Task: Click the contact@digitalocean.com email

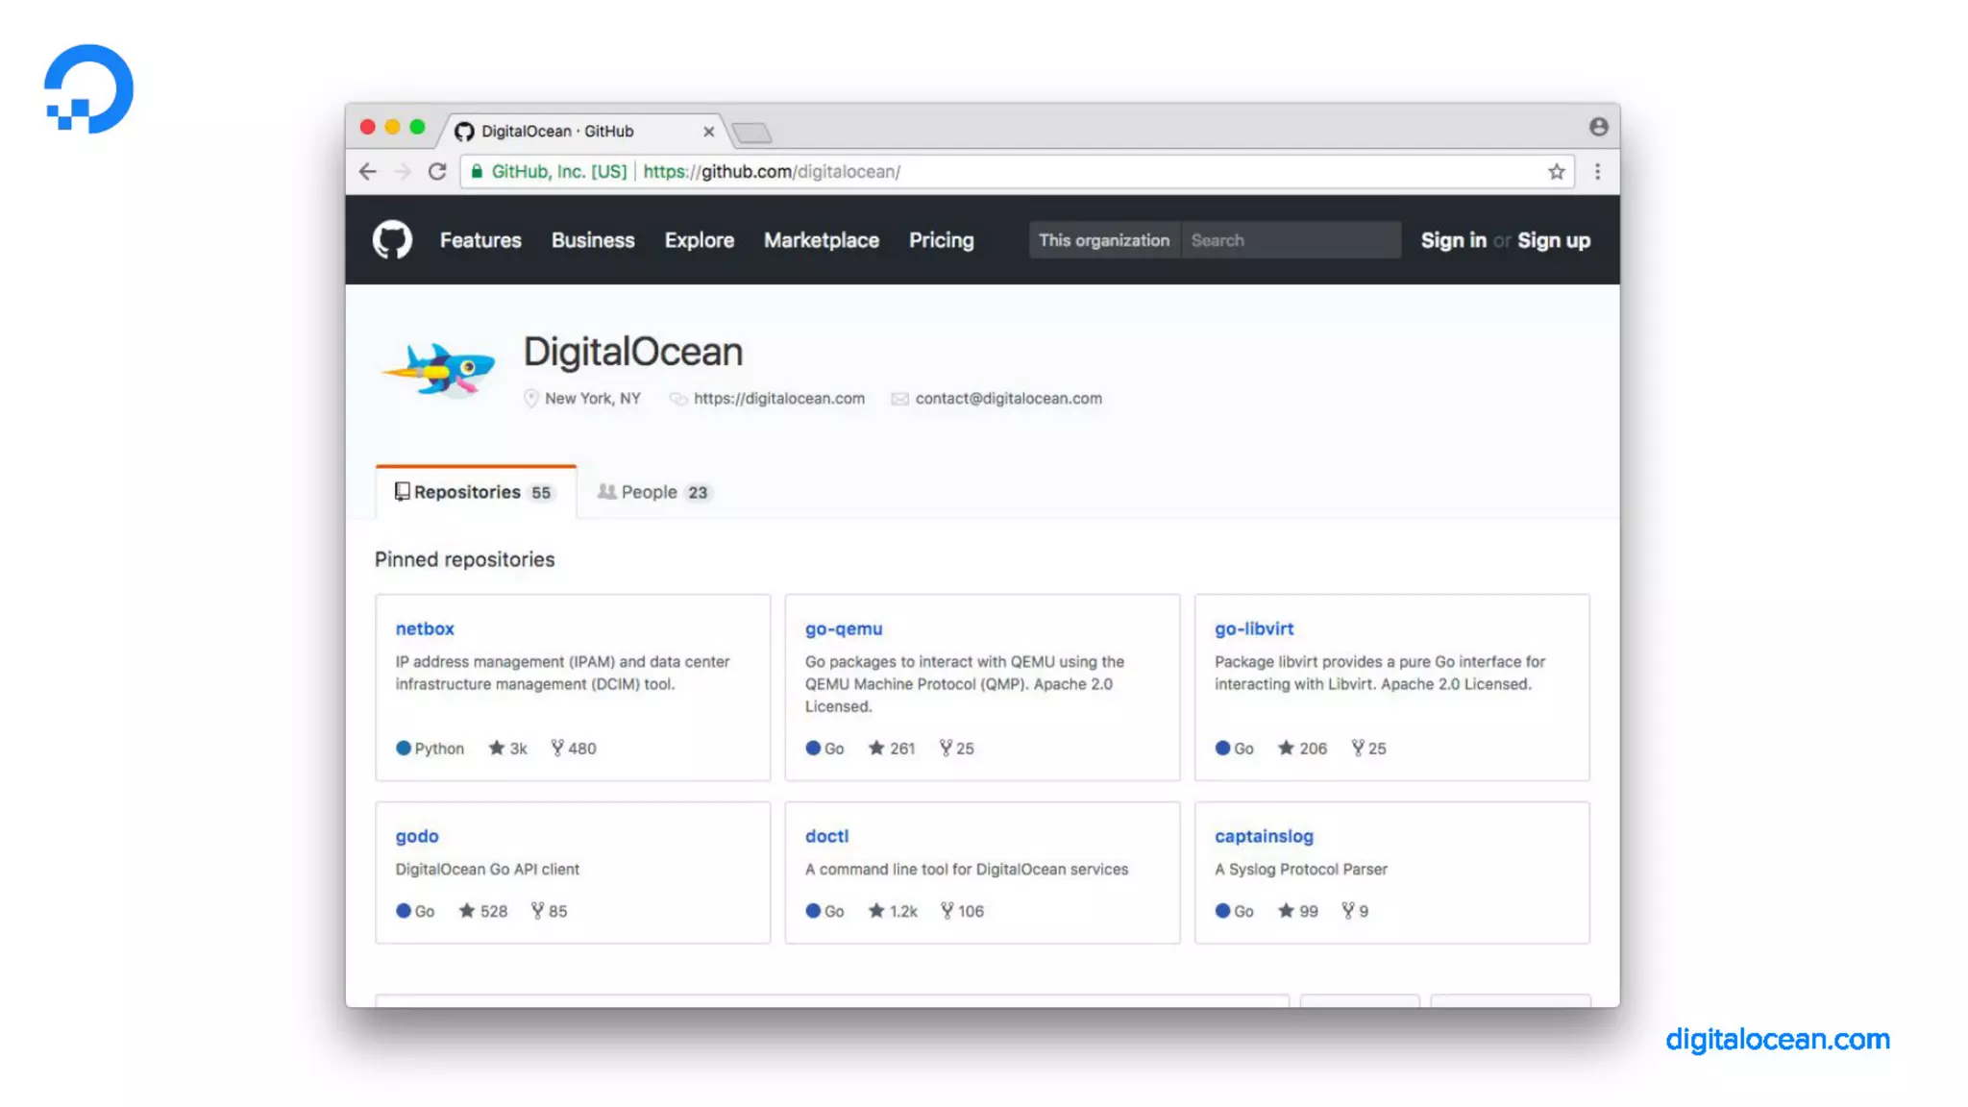Action: [x=1008, y=399]
